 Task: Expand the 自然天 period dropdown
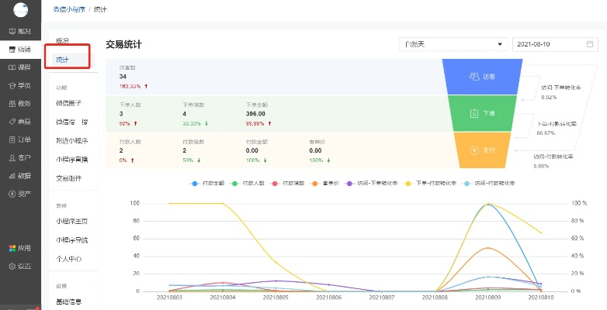tap(453, 44)
